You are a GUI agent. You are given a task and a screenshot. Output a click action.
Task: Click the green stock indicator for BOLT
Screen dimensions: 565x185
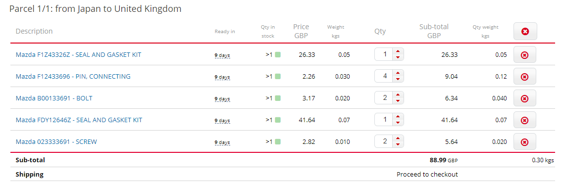tap(278, 98)
